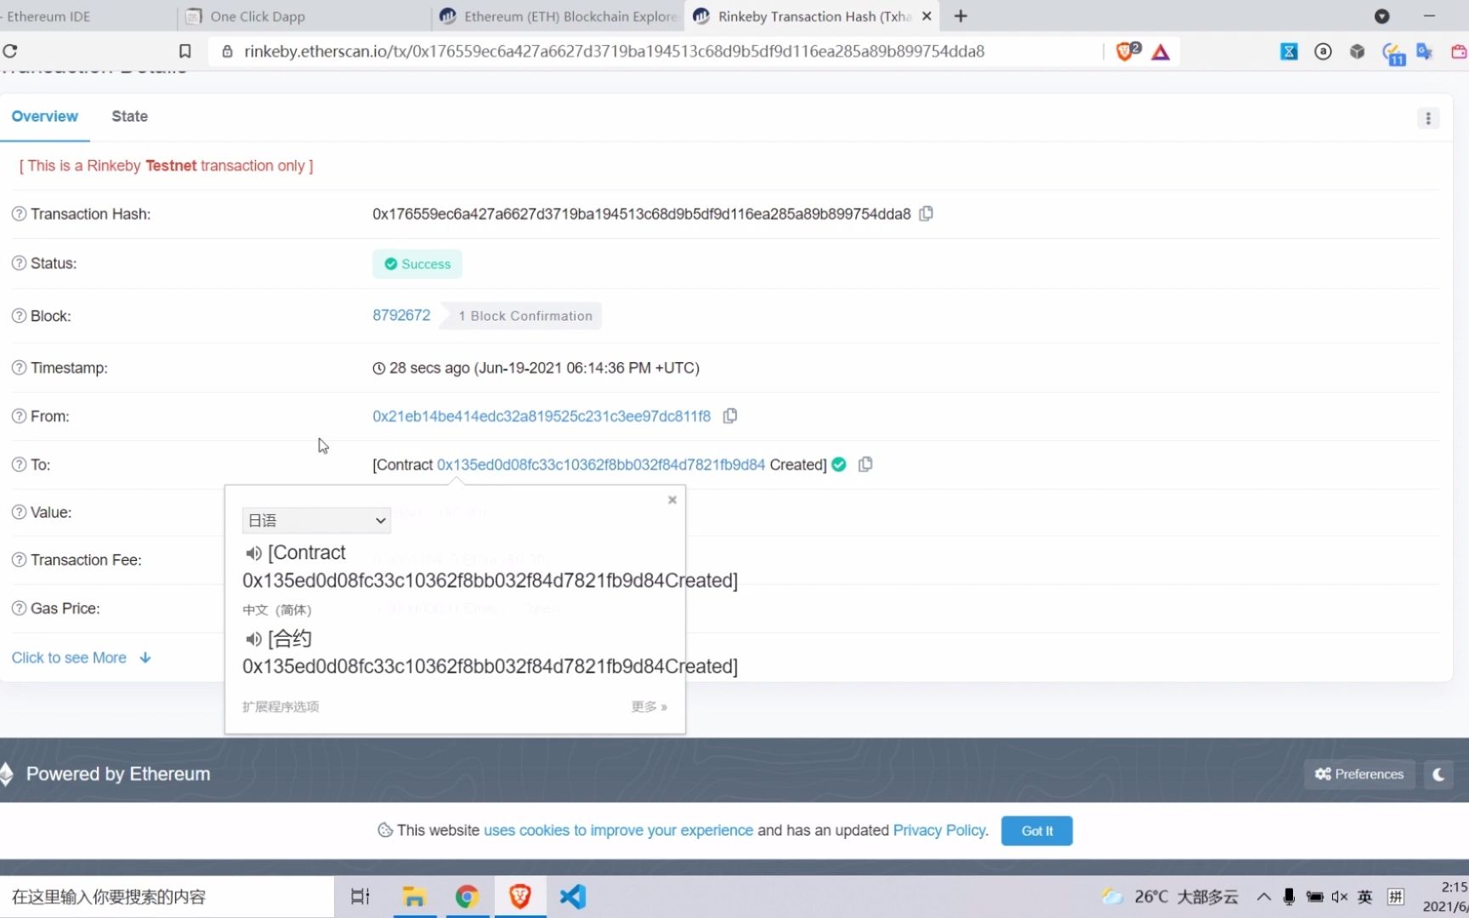Click the help icon beside Block
The image size is (1469, 918).
19,315
